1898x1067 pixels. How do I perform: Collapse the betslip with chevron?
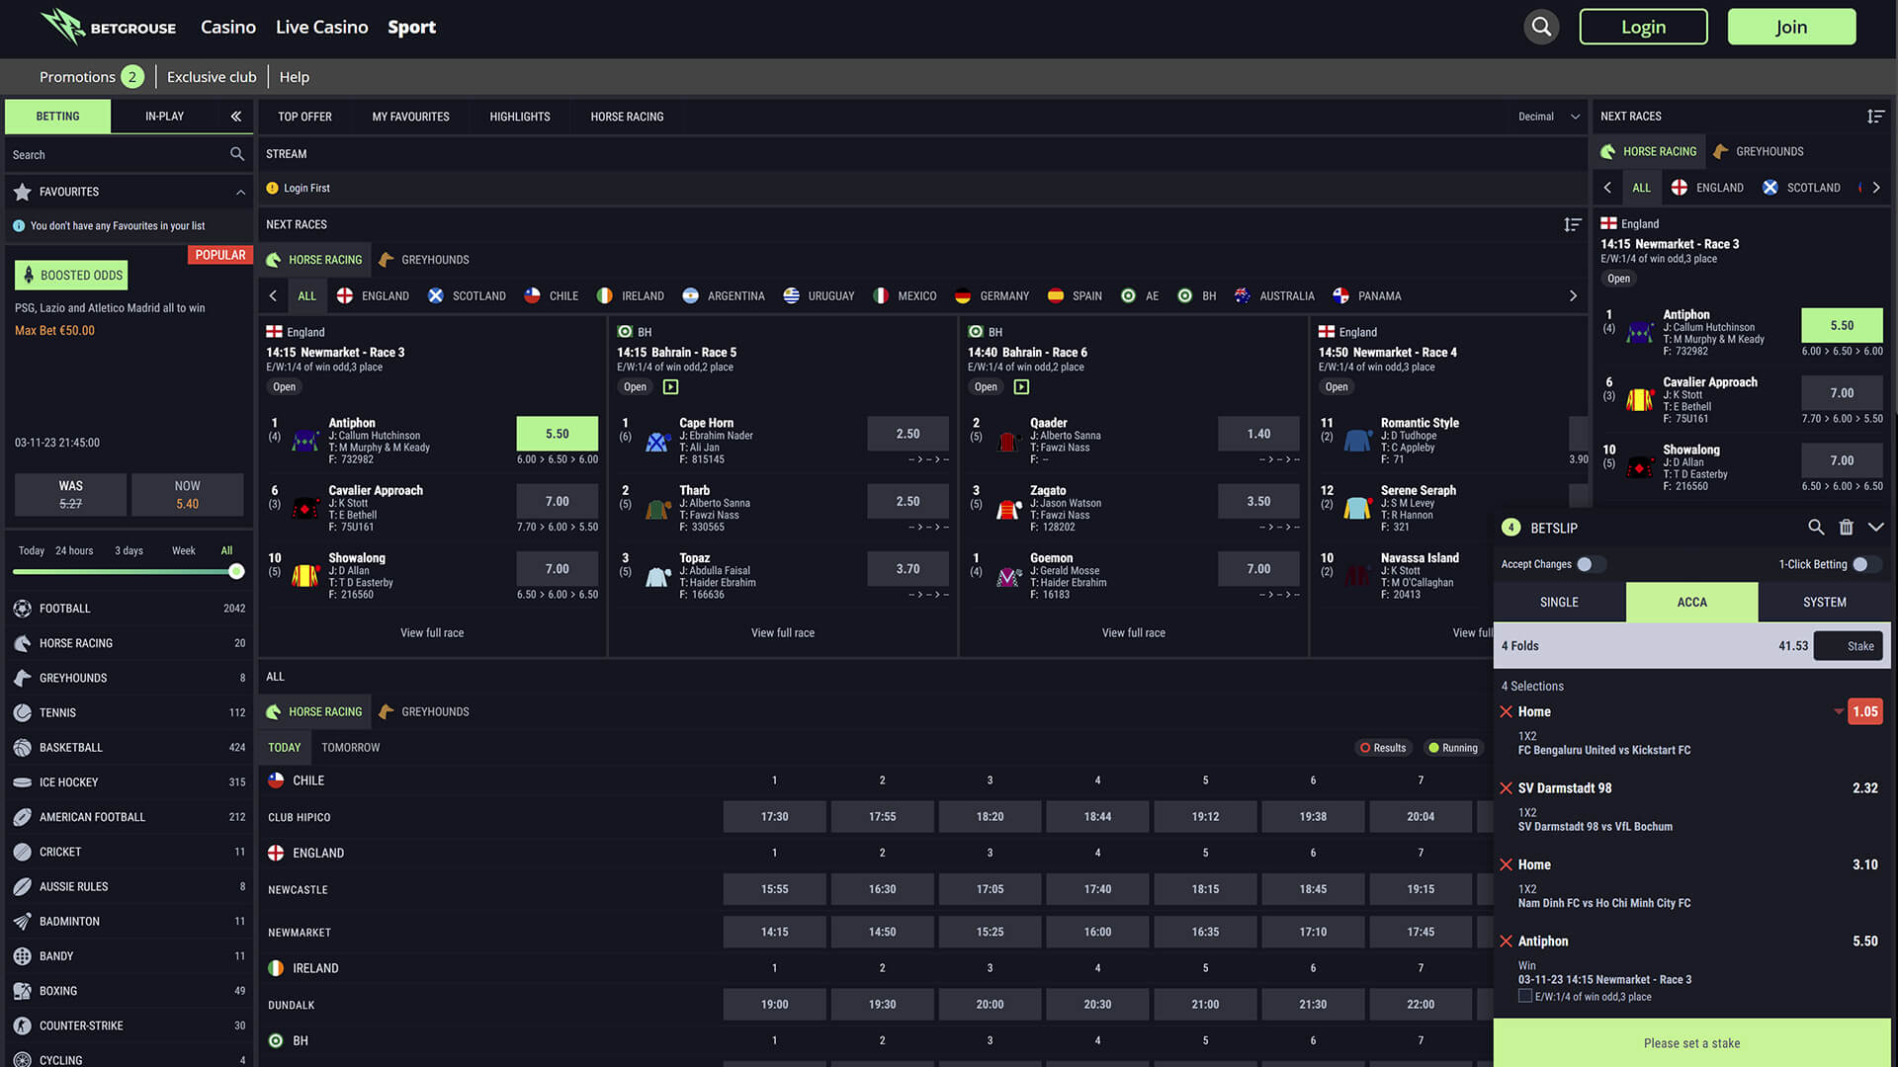point(1875,528)
